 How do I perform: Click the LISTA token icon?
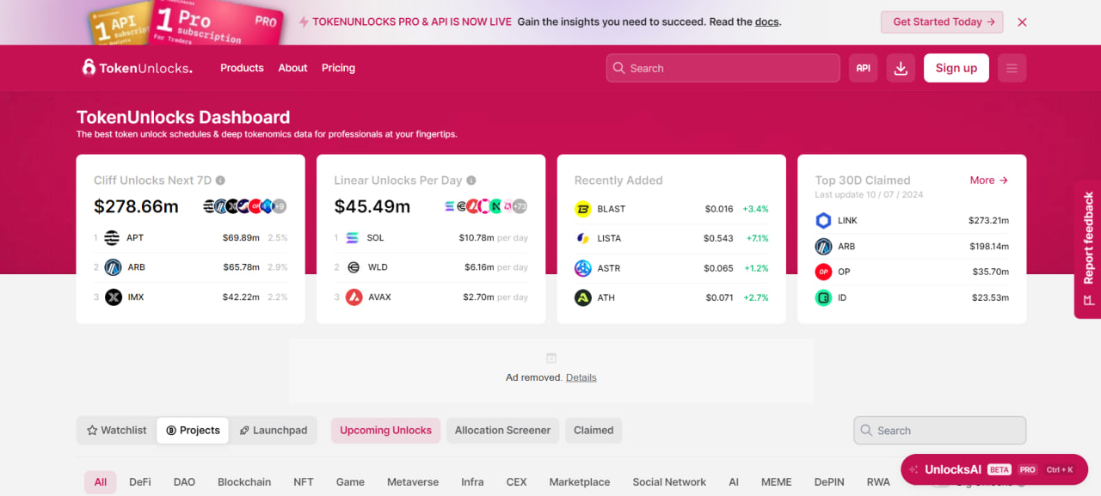click(x=583, y=238)
